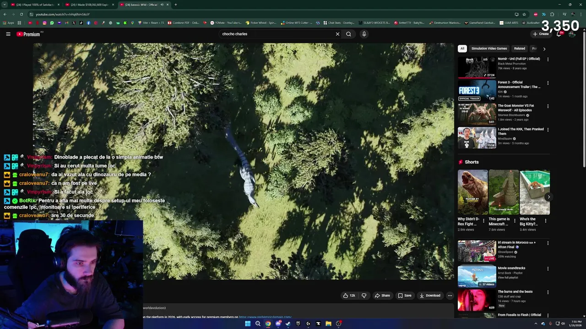Image resolution: width=586 pixels, height=329 pixels.
Task: Open Online MP3 Cutter bookmark
Action: tap(297, 23)
